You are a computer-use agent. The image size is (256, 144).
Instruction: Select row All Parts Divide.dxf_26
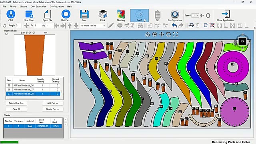pyautogui.click(x=33, y=85)
